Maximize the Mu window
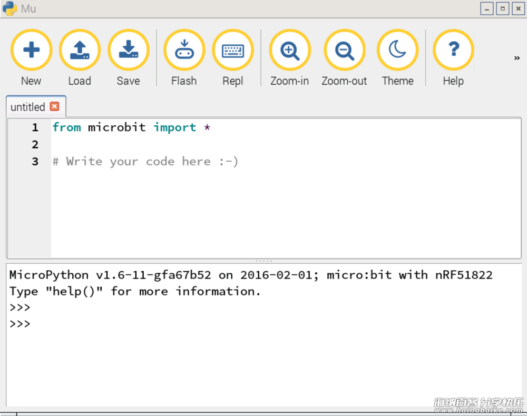527x416 pixels. 502,8
